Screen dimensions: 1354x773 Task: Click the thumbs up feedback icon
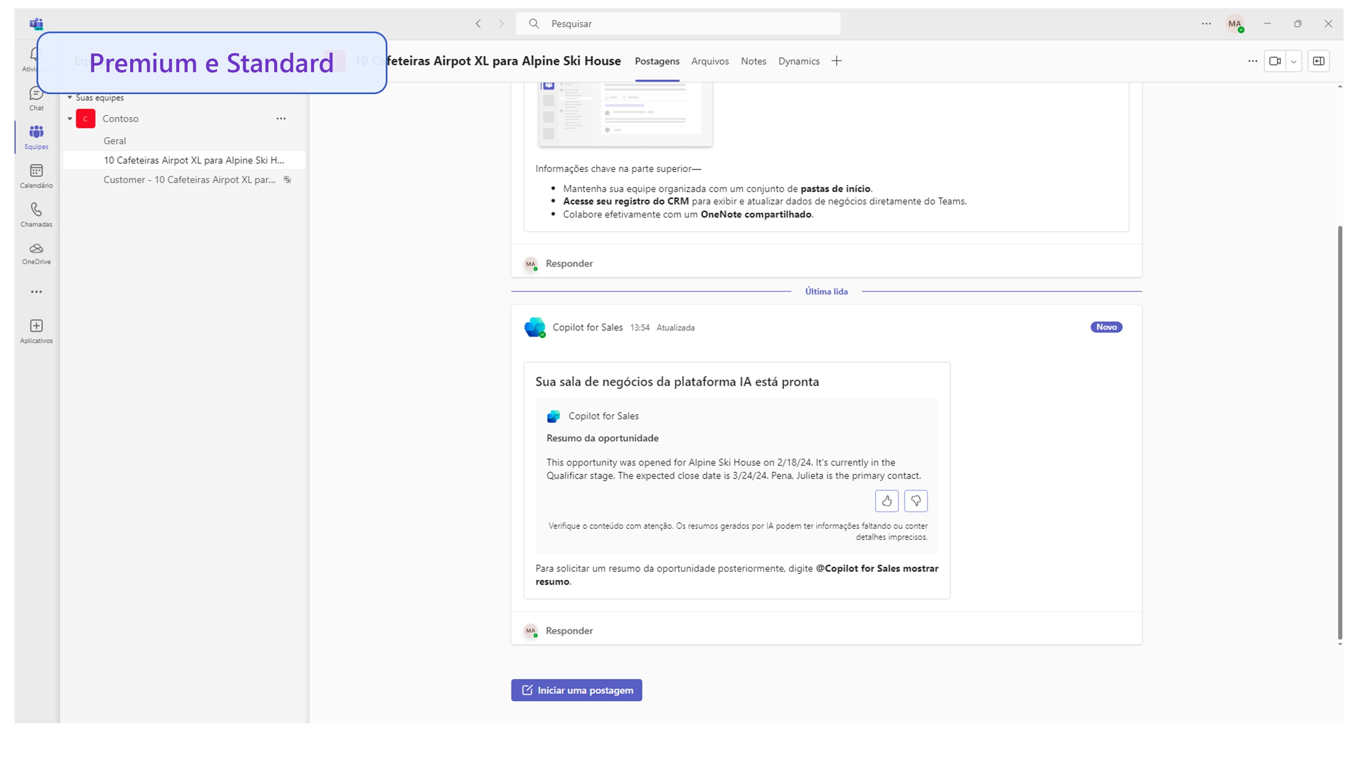tap(886, 501)
